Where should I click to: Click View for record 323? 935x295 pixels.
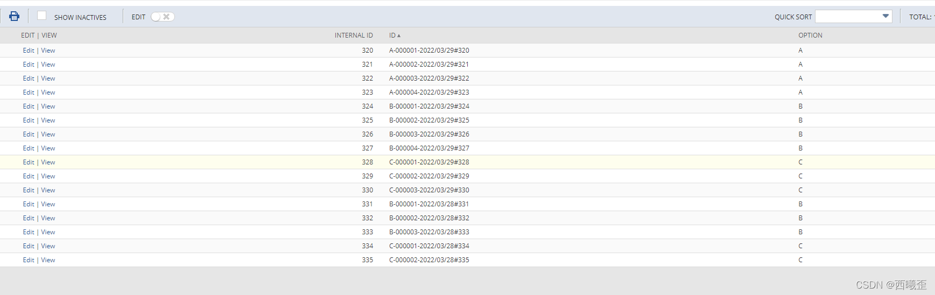pyautogui.click(x=48, y=92)
